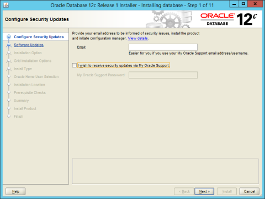Click the Back button
The height and width of the screenshot is (199, 265).
[184, 191]
